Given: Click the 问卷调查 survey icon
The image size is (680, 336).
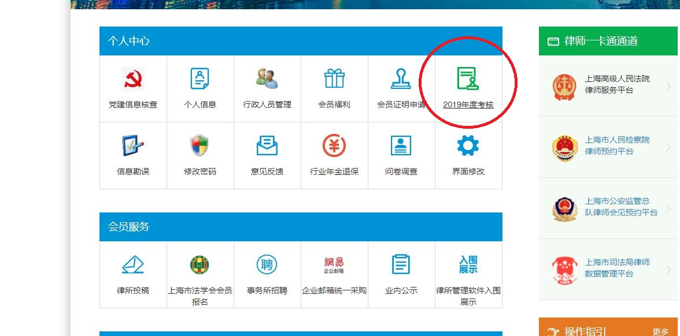Looking at the screenshot, I should point(401,146).
